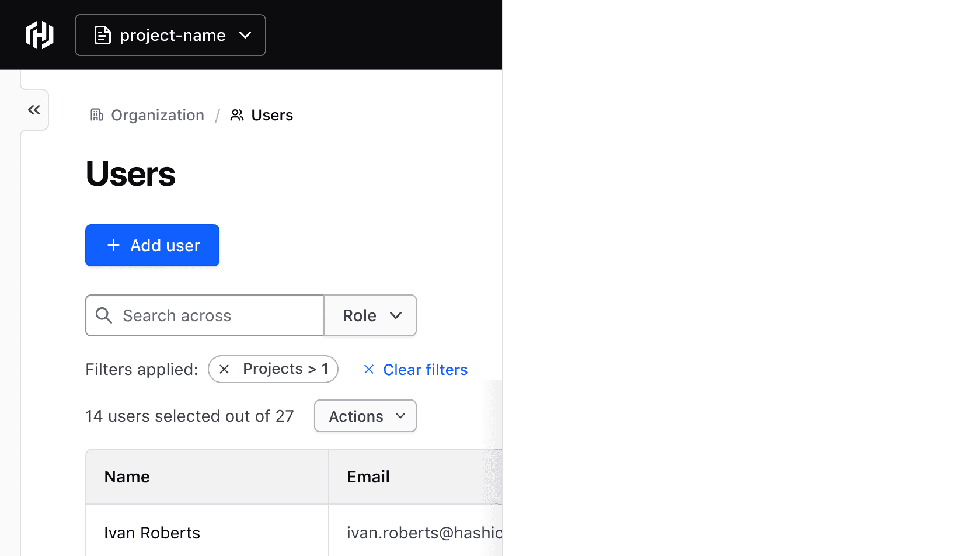This screenshot has width=976, height=556.
Task: Click the file icon beside project-name
Action: pos(103,35)
